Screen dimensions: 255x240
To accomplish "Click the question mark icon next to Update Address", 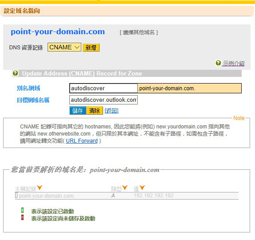I will [15, 73].
